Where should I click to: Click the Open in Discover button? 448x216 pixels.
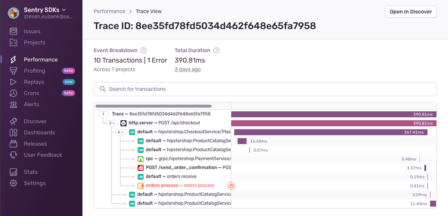[x=411, y=12]
